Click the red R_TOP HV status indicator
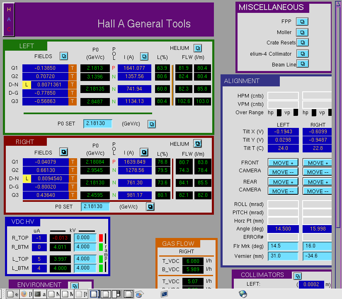This screenshot has width=342, height=299. tap(101, 238)
